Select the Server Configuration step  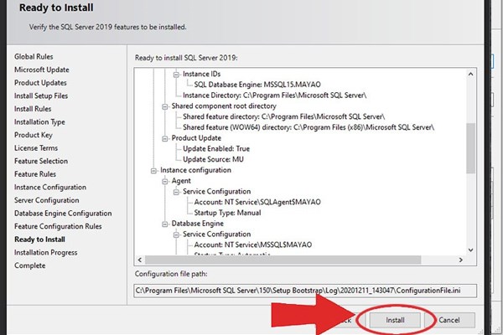click(x=47, y=200)
